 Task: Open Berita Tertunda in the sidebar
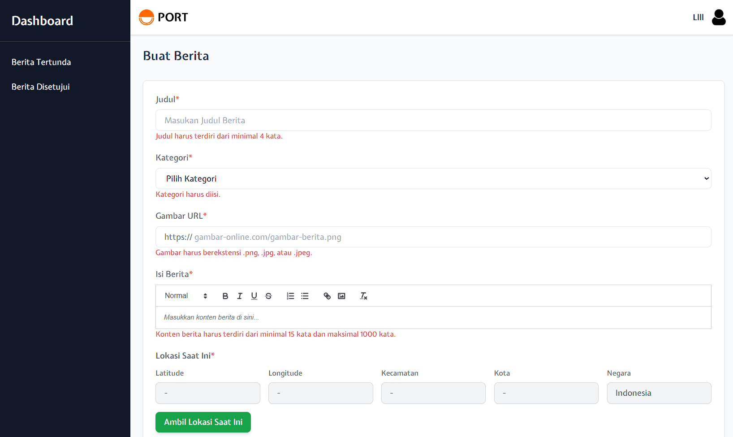[41, 62]
